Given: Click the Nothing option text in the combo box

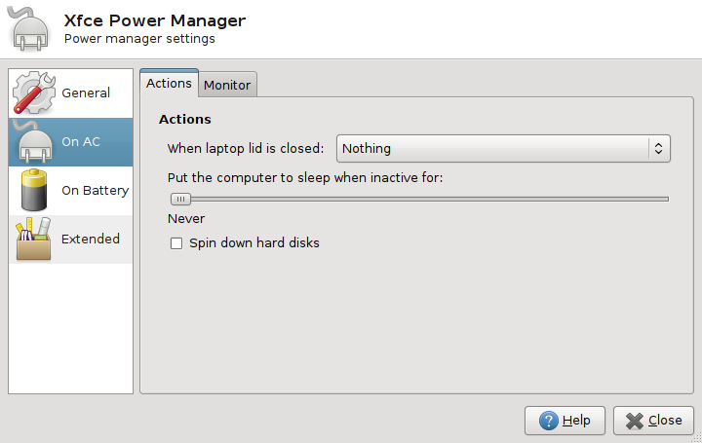Looking at the screenshot, I should 367,149.
